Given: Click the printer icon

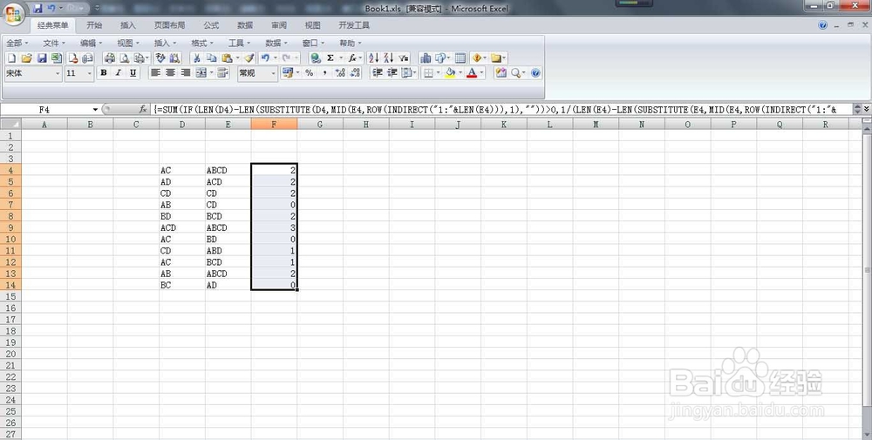Looking at the screenshot, I should click(x=110, y=58).
